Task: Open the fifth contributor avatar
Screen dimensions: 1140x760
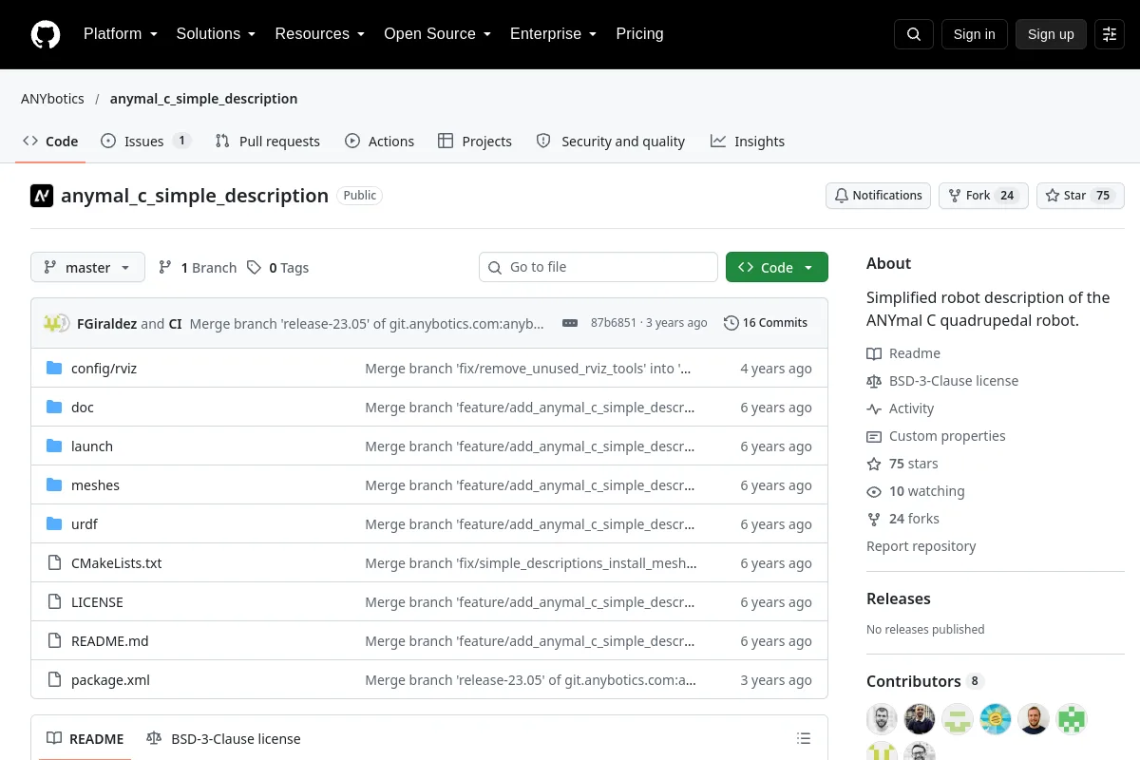Action: (x=1034, y=719)
